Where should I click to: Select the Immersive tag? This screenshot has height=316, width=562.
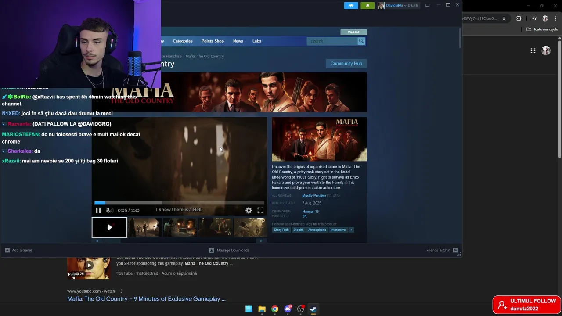point(338,230)
